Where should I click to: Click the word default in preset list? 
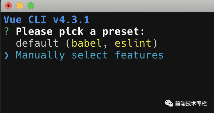coord(37,43)
